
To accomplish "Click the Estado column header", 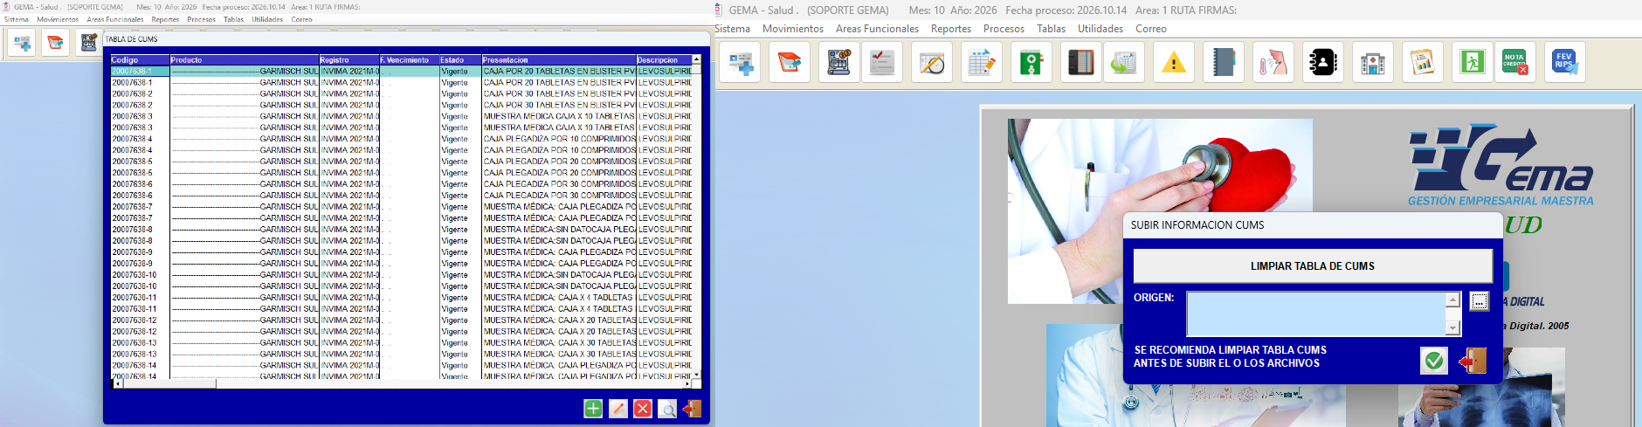I will (x=460, y=60).
